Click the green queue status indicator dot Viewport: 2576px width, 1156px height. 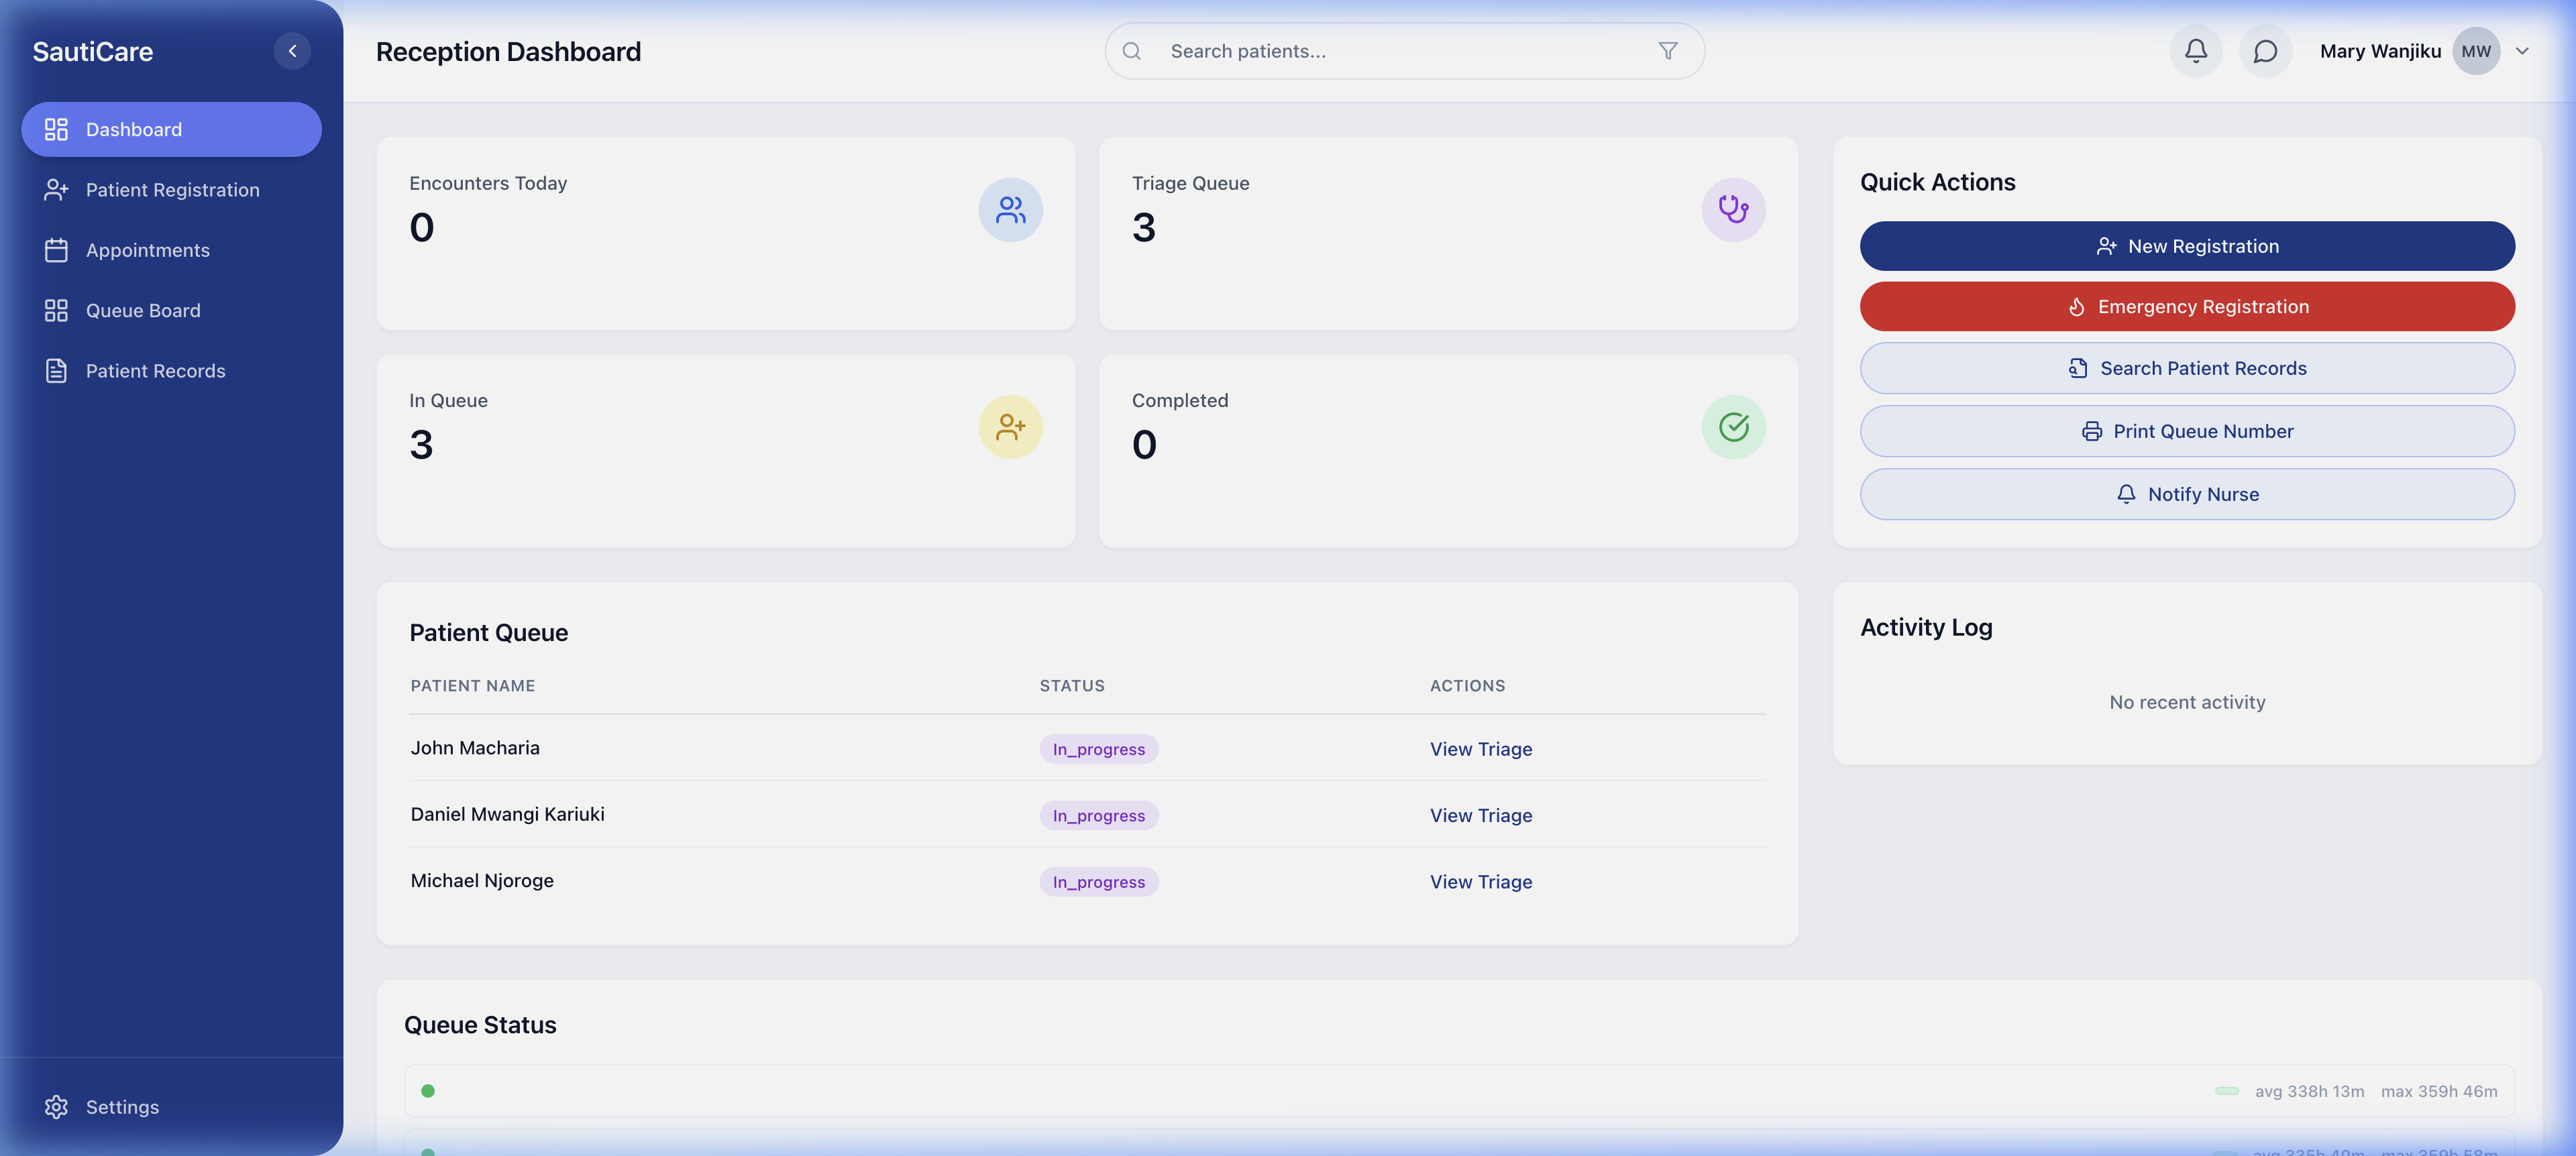(x=429, y=1091)
